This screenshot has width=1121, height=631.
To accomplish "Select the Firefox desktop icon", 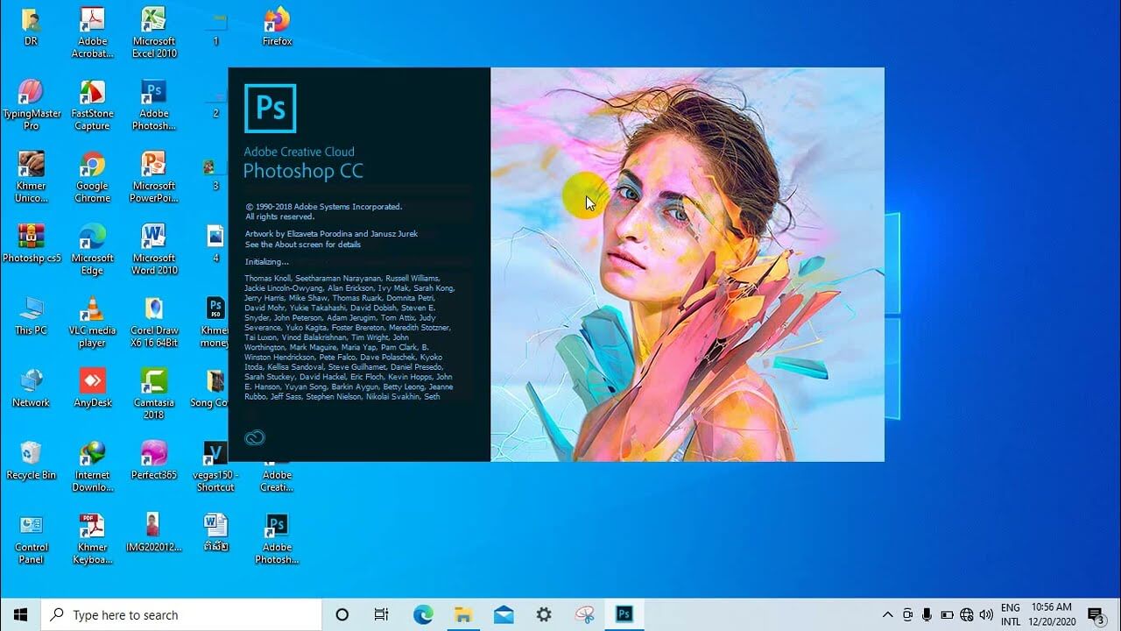I will coord(277,27).
